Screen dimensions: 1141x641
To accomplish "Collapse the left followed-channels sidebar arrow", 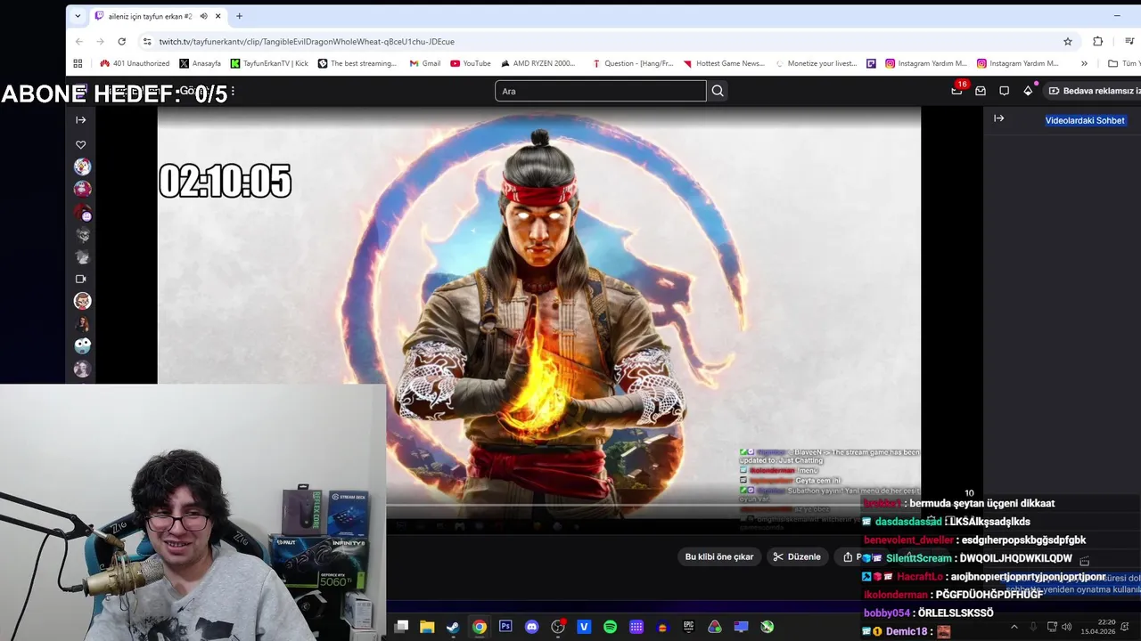I will point(81,119).
